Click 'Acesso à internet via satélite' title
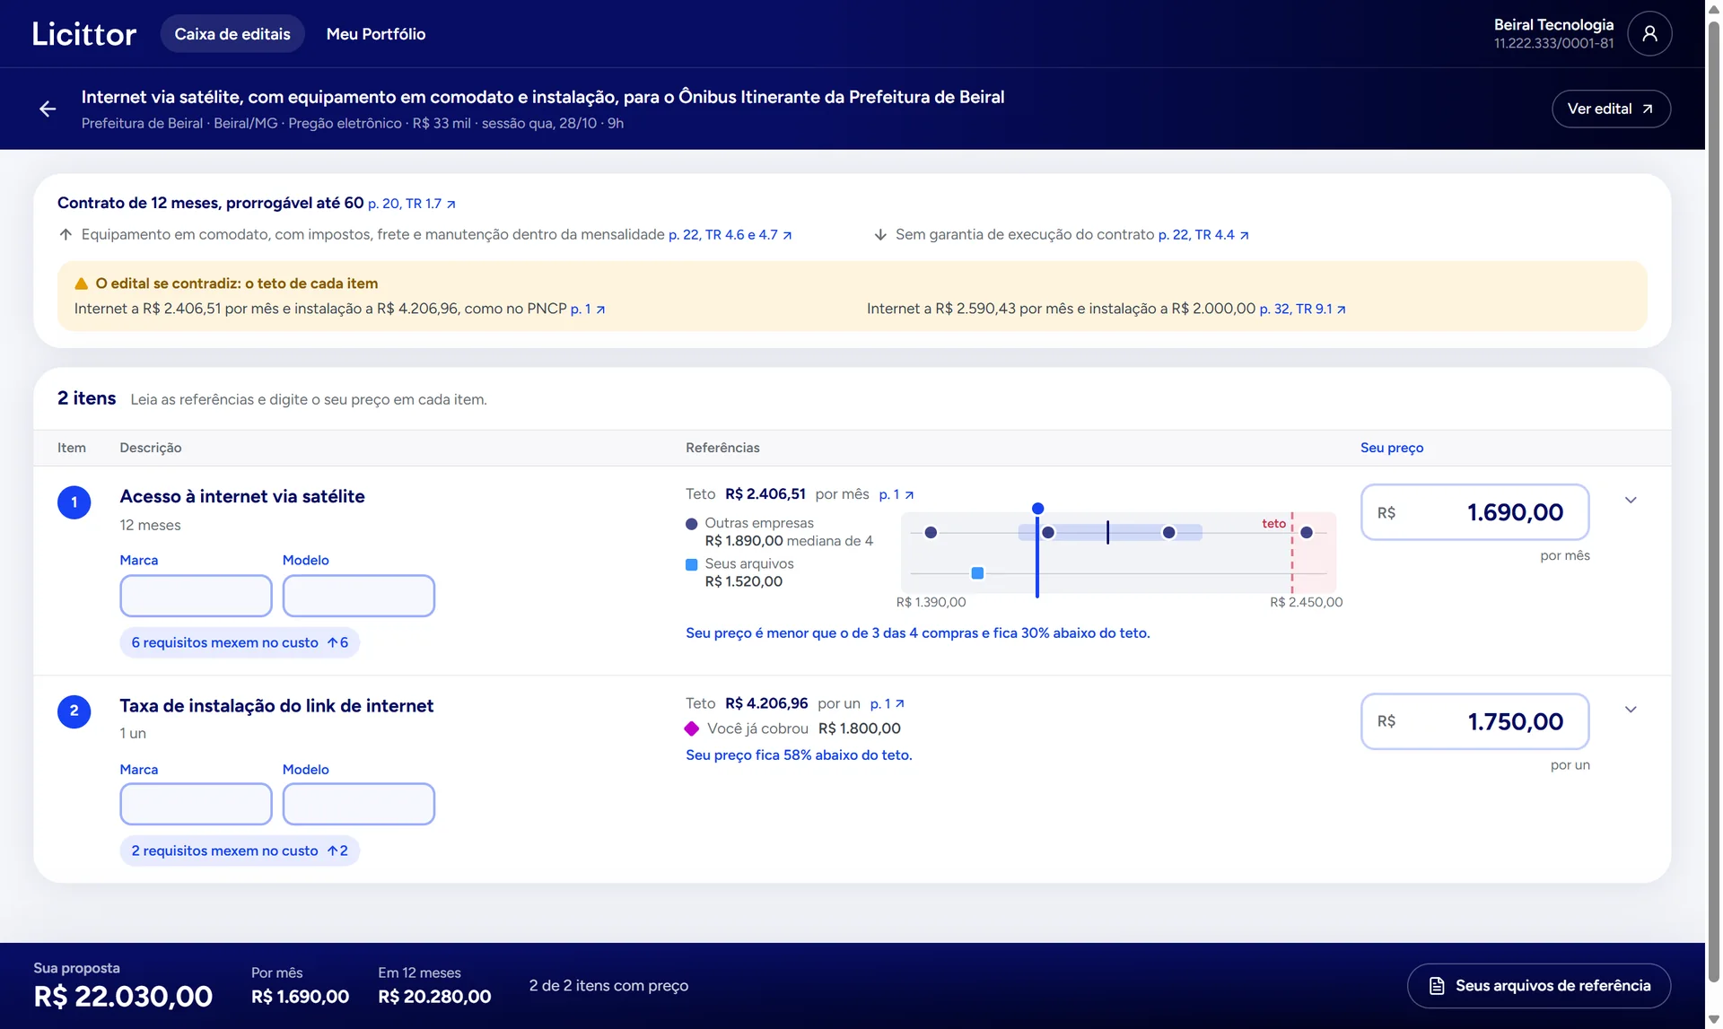The height and width of the screenshot is (1029, 1723). (x=242, y=496)
